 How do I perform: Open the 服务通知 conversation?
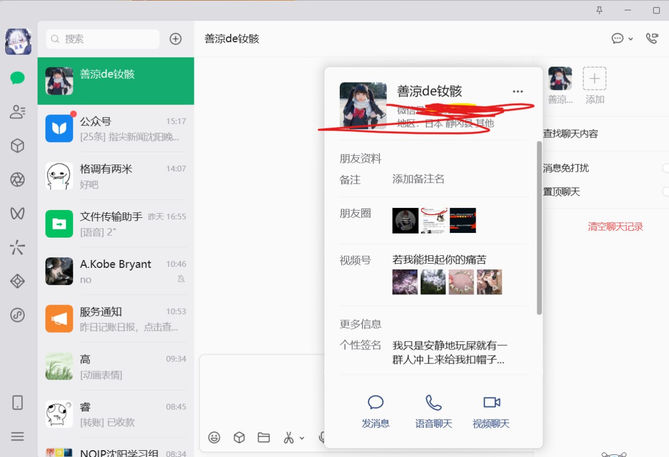[116, 319]
